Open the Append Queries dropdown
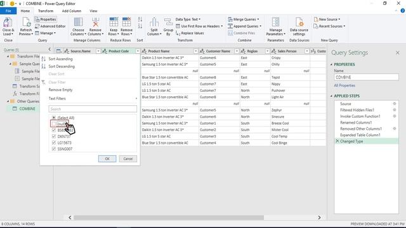 coord(245,27)
